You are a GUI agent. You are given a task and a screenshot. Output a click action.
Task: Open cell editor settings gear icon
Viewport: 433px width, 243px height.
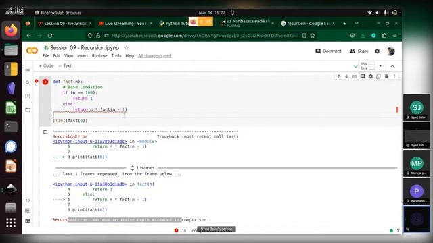click(371, 76)
